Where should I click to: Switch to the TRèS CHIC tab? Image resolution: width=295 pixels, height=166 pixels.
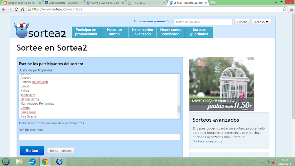(x=147, y=3)
